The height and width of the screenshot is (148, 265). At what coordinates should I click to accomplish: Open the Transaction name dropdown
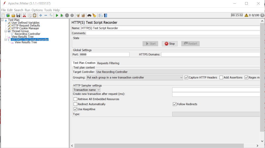pos(86,90)
